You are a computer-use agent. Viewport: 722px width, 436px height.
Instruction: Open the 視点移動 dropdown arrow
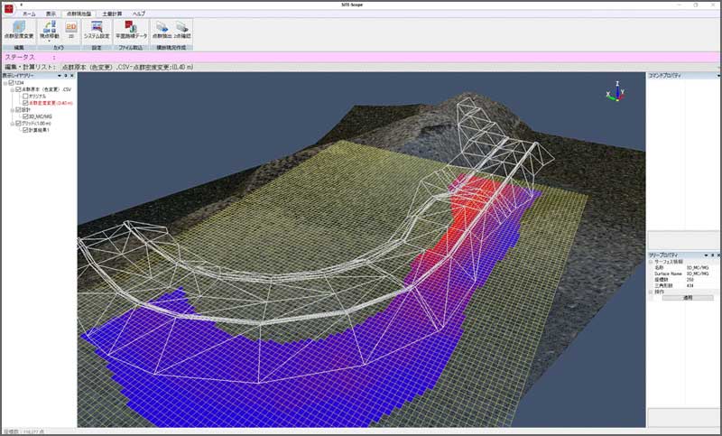tap(51, 41)
